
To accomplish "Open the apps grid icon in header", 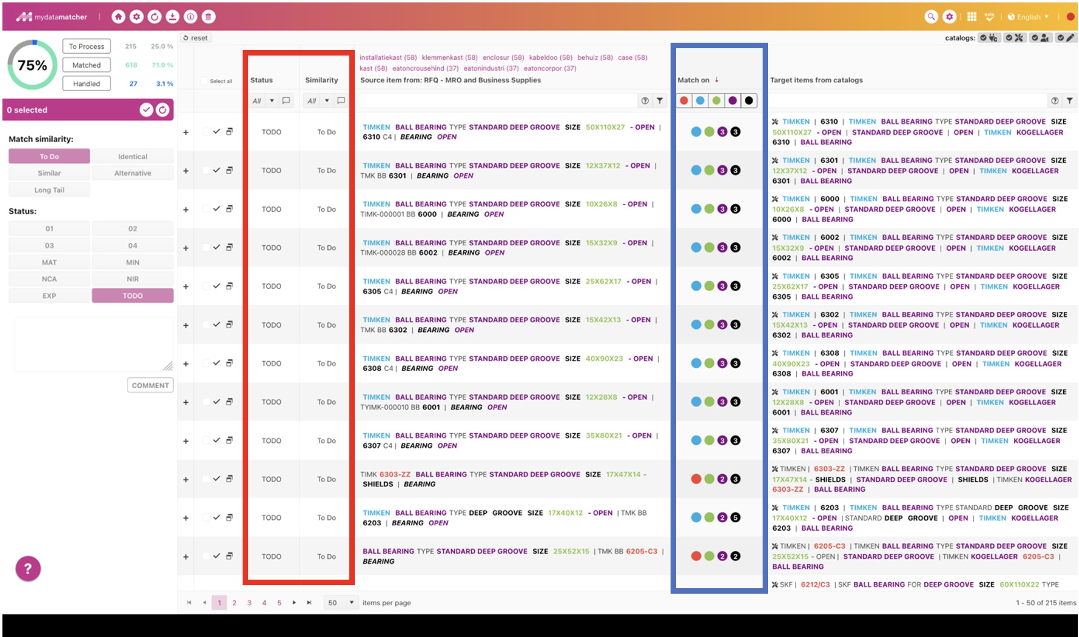I will point(972,17).
